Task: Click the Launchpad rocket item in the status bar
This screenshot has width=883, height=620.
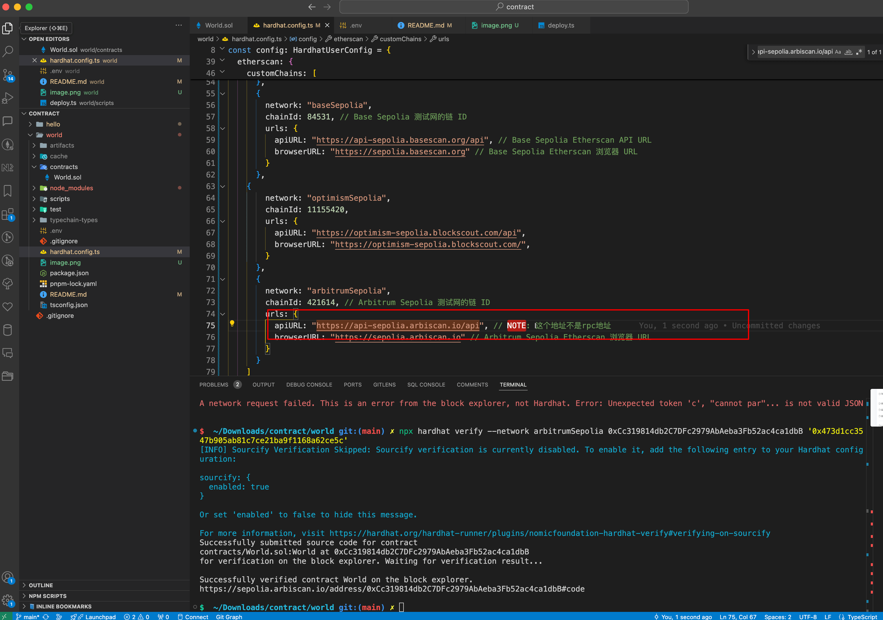Action: coord(93,617)
